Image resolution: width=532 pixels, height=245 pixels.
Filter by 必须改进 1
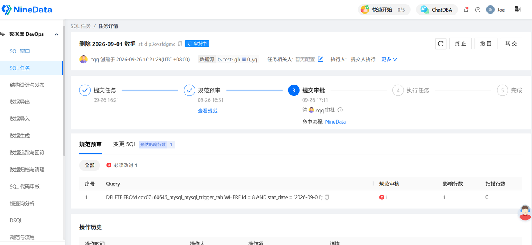122,165
